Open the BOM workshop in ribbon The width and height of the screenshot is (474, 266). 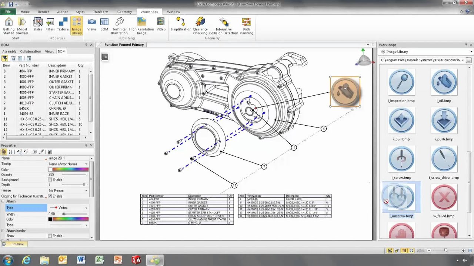point(104,24)
